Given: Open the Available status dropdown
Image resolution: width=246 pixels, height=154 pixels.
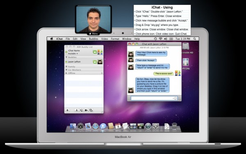Looking at the screenshot, I should pos(73,53).
